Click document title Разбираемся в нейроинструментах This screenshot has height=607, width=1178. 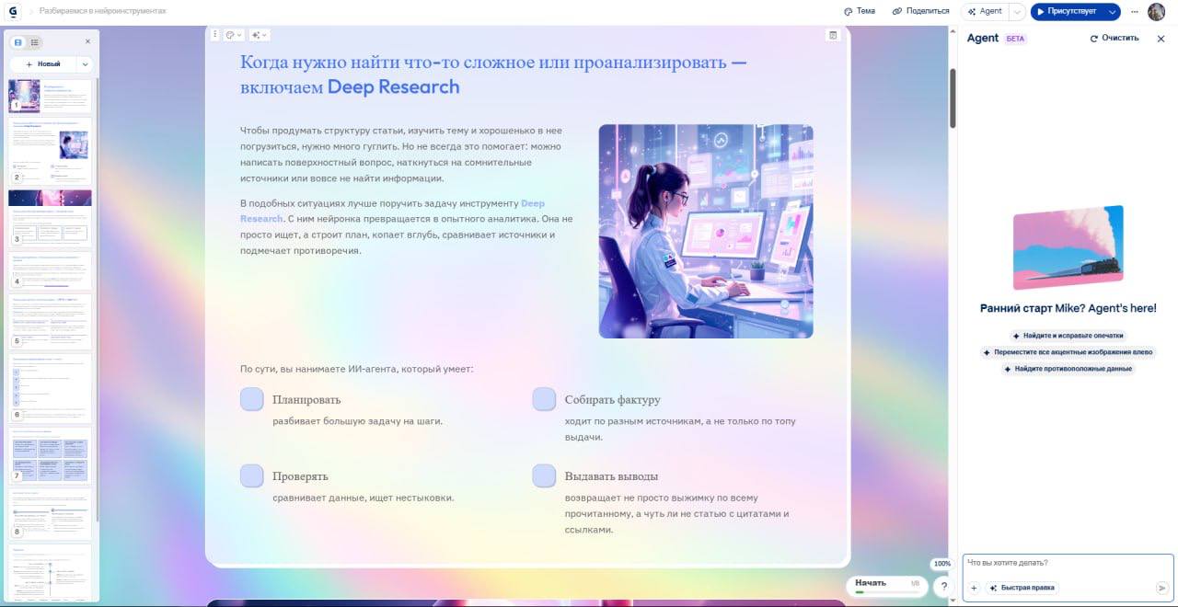pos(103,11)
